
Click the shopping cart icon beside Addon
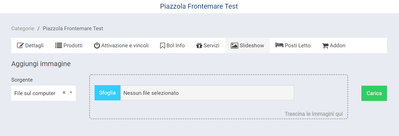325,46
